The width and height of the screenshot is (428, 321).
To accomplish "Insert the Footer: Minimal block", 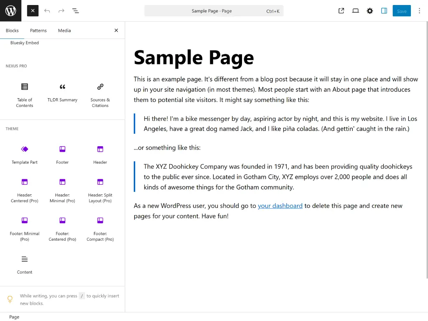I will [24, 227].
